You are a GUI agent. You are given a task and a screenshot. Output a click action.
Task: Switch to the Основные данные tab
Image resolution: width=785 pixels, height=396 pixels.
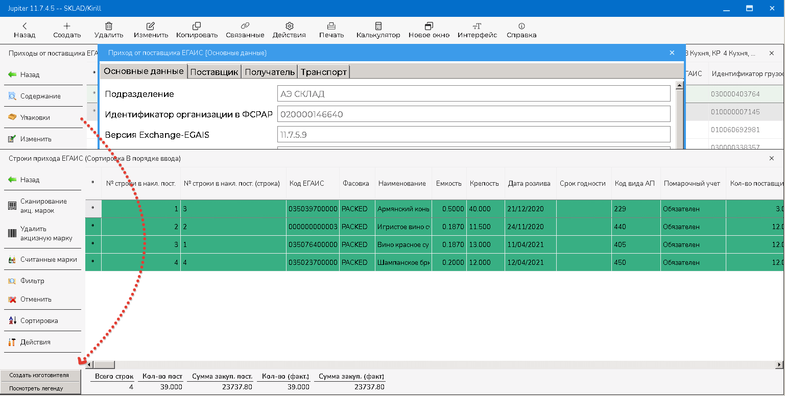(144, 71)
